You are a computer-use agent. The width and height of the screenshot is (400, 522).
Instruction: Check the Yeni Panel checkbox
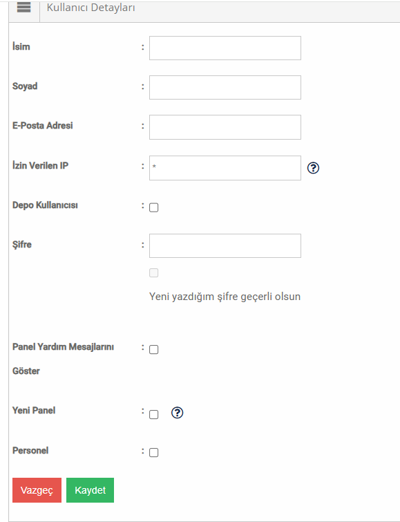[154, 414]
